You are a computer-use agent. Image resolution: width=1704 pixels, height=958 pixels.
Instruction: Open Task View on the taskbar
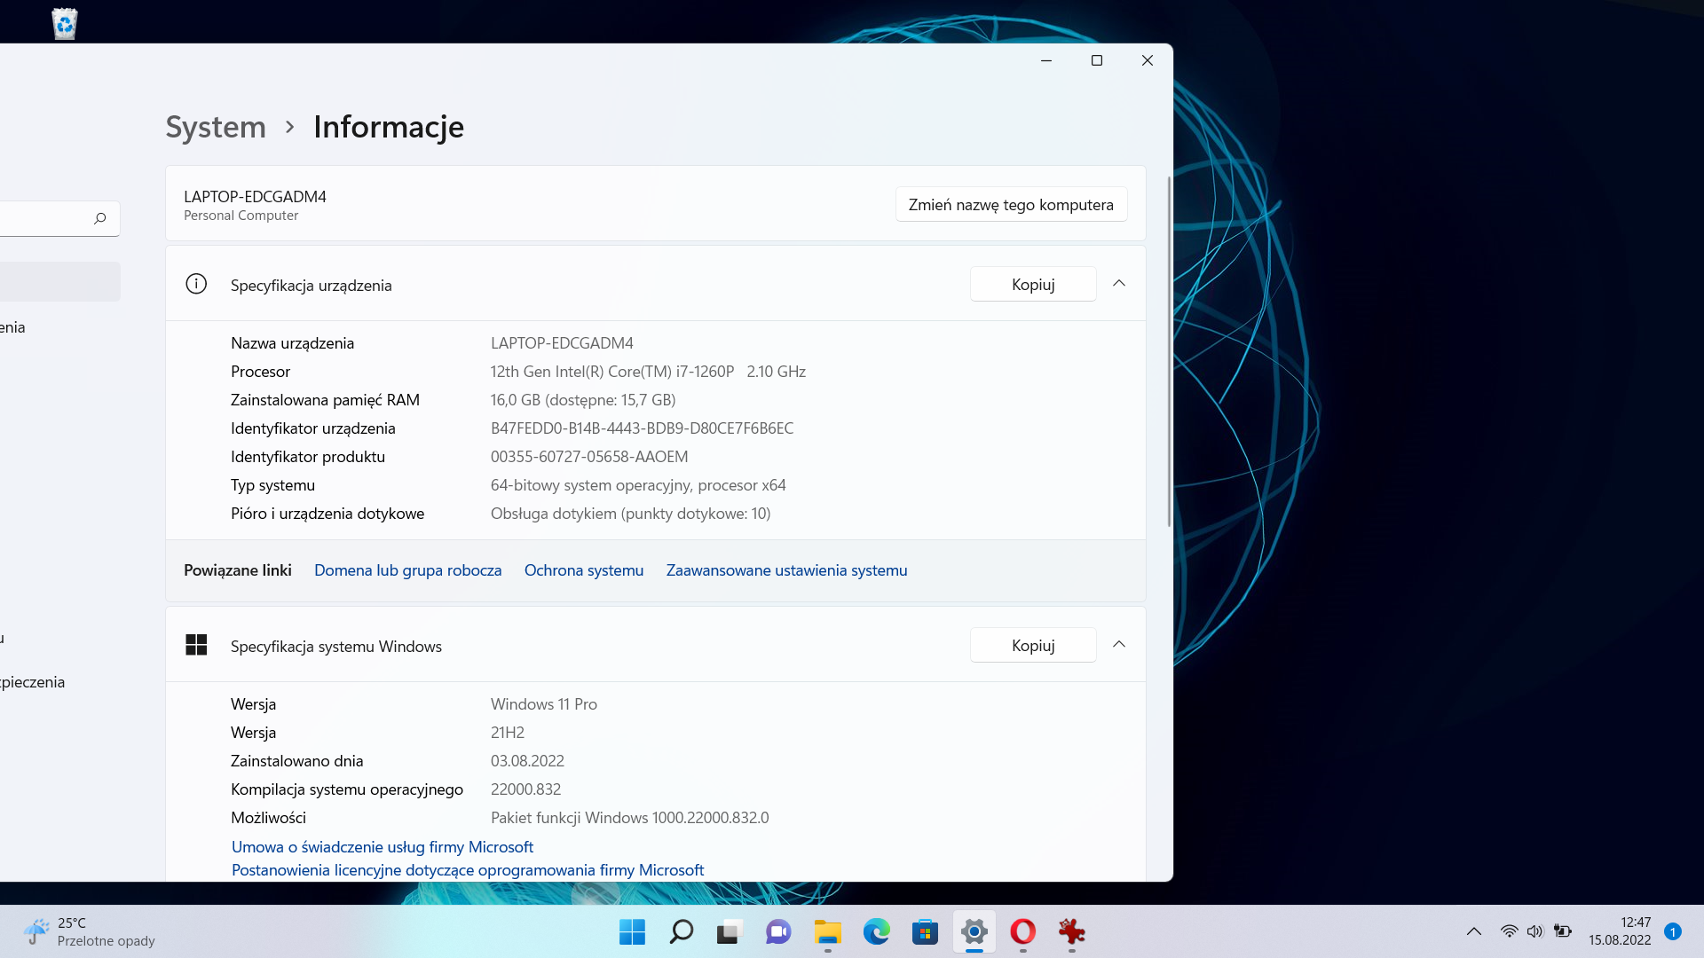coord(730,931)
